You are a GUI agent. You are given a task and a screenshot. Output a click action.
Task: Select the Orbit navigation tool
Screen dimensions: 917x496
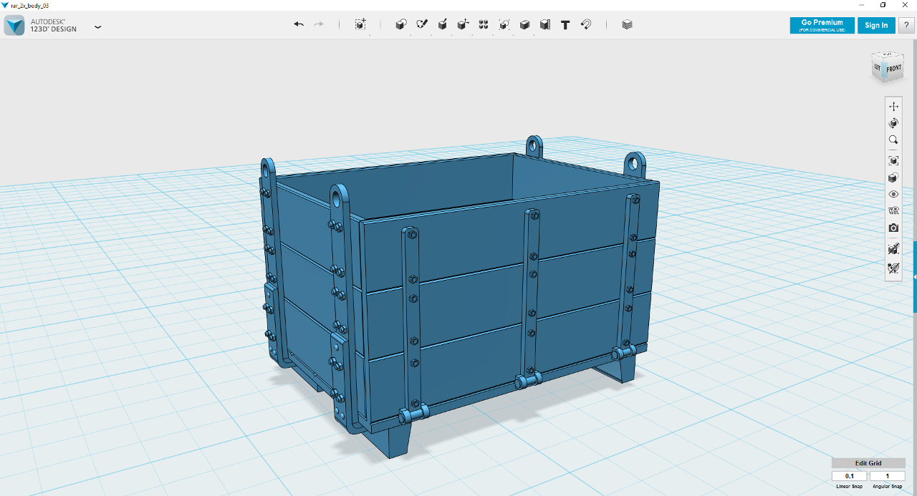893,123
